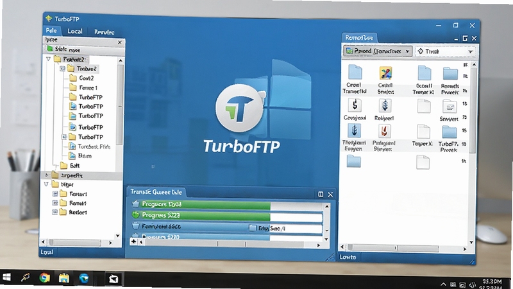Expand the Renter1 folder
This screenshot has width=513, height=289.
[55, 194]
